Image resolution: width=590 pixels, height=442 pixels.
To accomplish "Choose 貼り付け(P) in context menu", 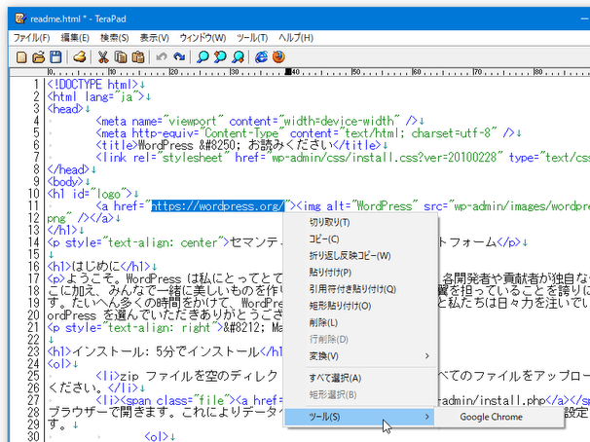I will [361, 273].
